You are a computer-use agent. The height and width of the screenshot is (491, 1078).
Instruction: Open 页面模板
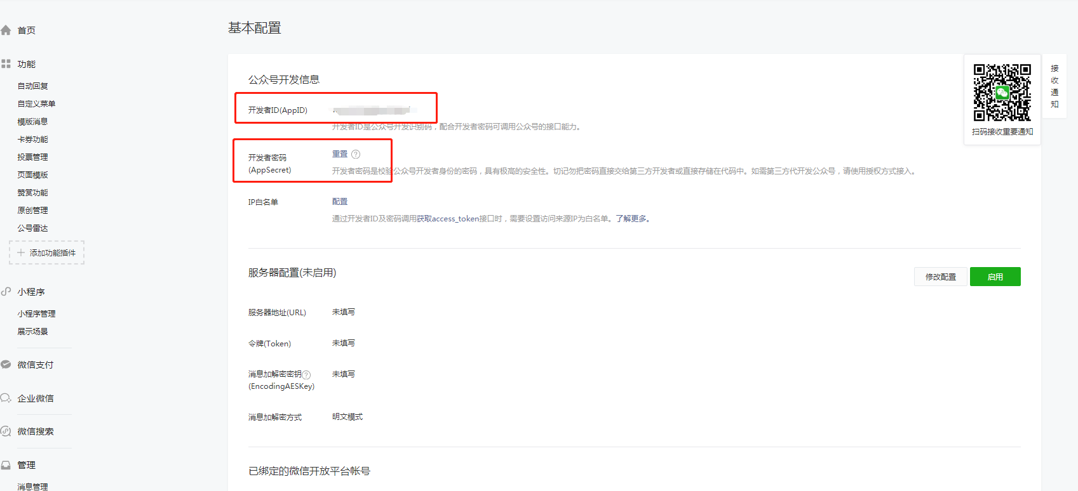tap(33, 174)
